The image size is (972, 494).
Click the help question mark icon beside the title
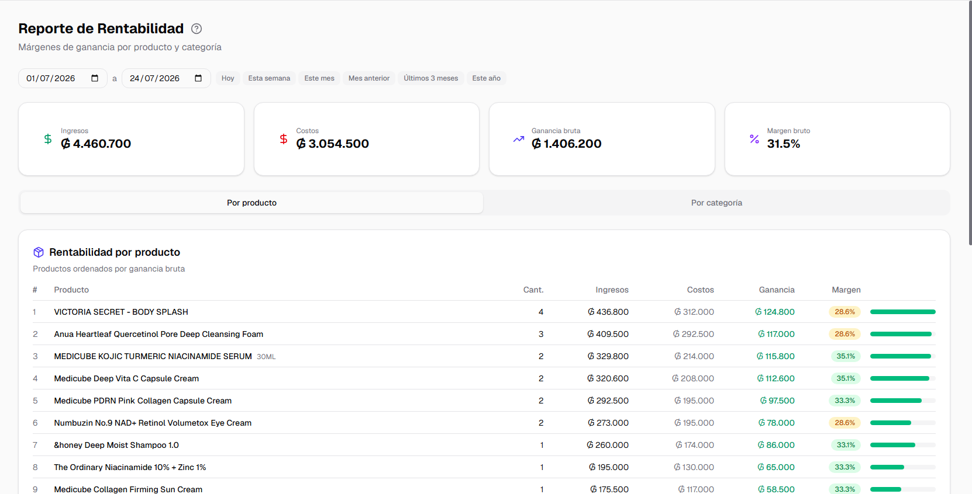click(197, 29)
